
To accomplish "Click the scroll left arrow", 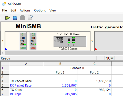I will pos(3,53).
